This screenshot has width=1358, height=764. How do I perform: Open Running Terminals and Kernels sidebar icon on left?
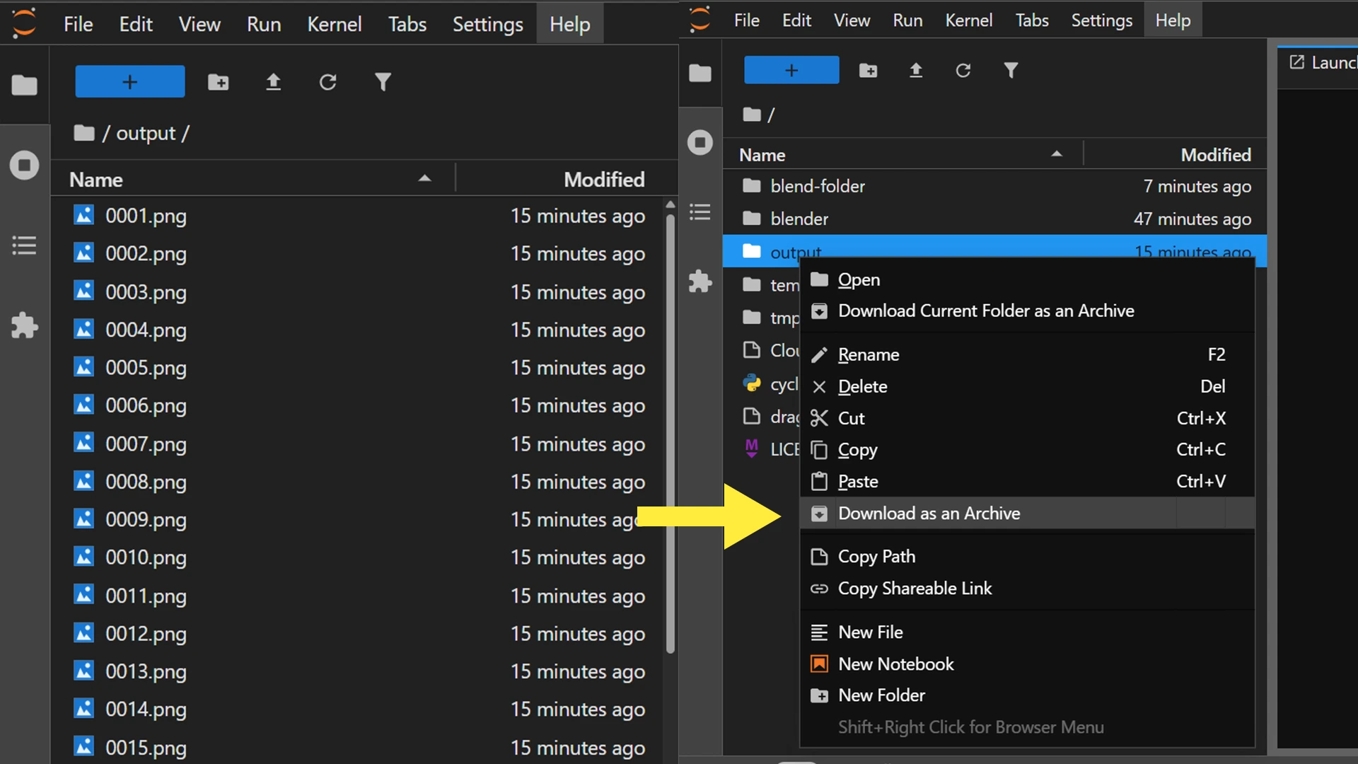(24, 166)
